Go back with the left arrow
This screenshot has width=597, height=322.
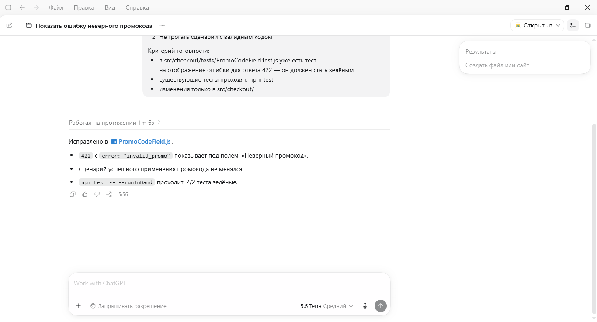(x=22, y=7)
